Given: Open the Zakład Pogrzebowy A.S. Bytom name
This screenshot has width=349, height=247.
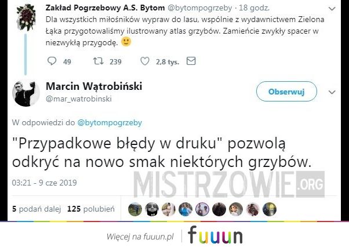Looking at the screenshot, I should [x=105, y=8].
